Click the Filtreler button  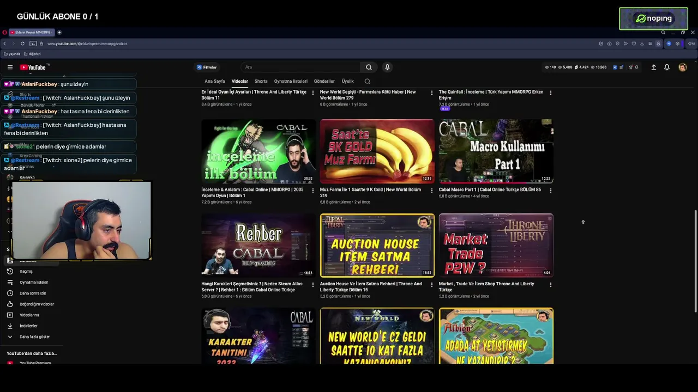click(x=207, y=68)
